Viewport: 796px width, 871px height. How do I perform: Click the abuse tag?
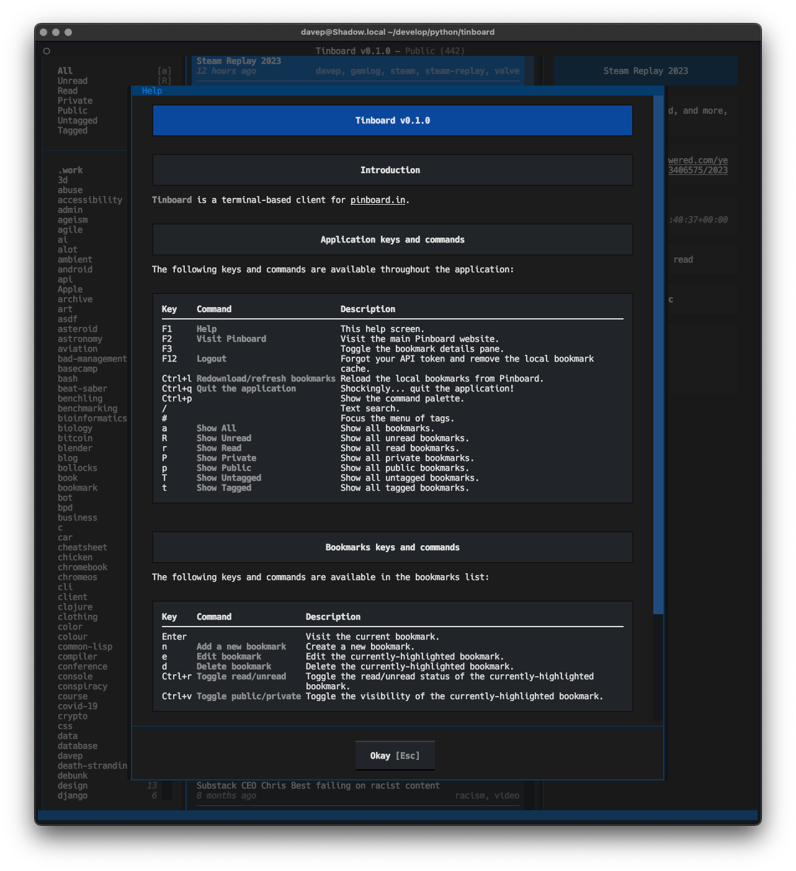pos(70,190)
